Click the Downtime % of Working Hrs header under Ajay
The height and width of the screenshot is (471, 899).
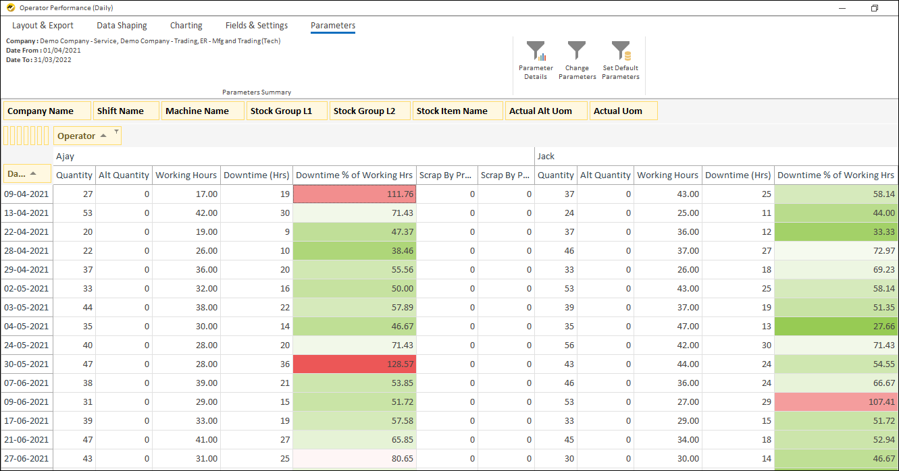click(x=354, y=175)
